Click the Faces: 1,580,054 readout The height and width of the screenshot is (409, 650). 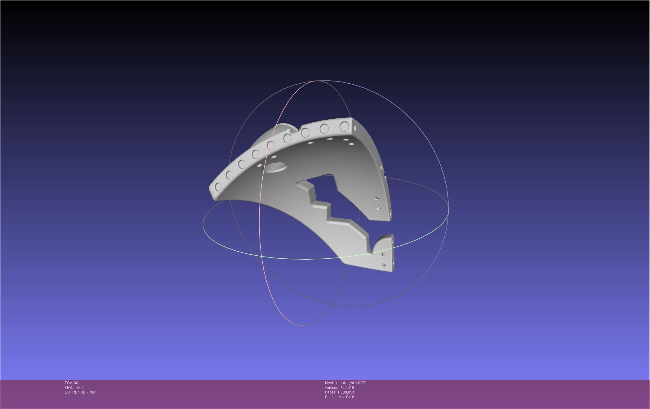pos(339,392)
